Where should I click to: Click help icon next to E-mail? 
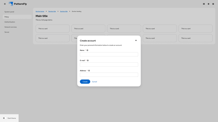coord(88,60)
